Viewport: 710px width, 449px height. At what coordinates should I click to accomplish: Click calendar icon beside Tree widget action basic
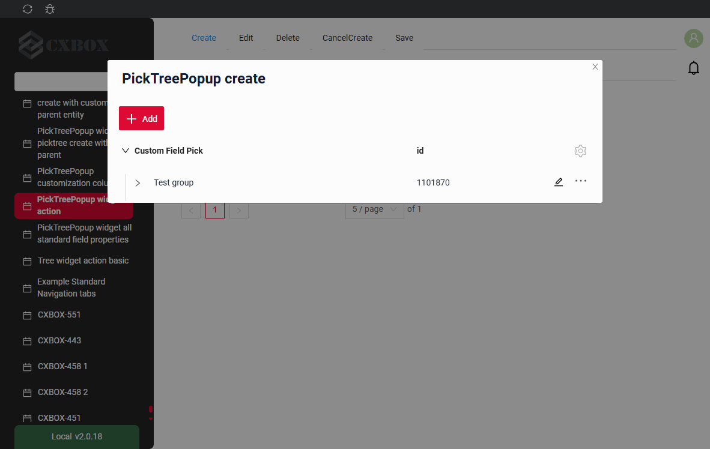pyautogui.click(x=27, y=262)
